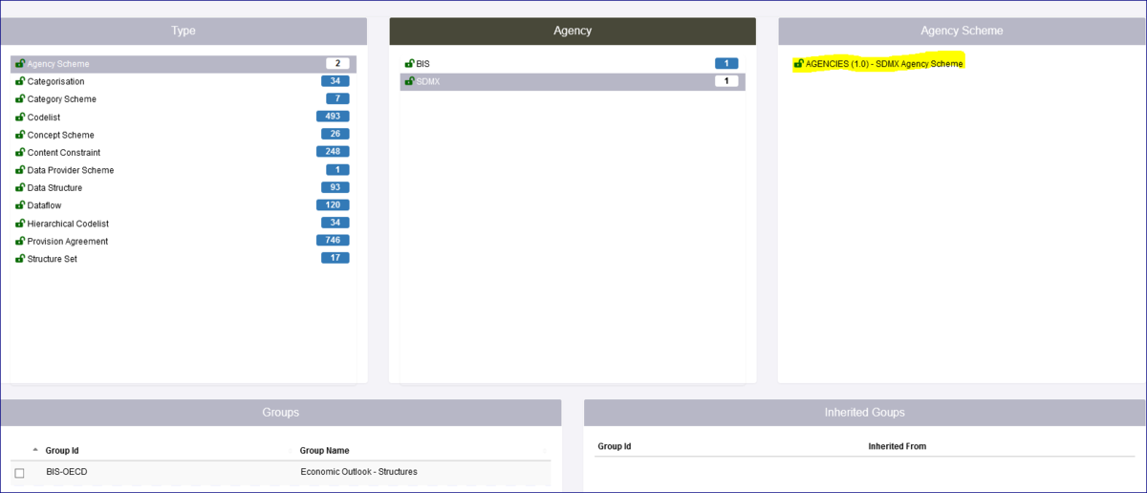Click the 746 badge for Provision Agreement
The width and height of the screenshot is (1147, 493).
[333, 241]
